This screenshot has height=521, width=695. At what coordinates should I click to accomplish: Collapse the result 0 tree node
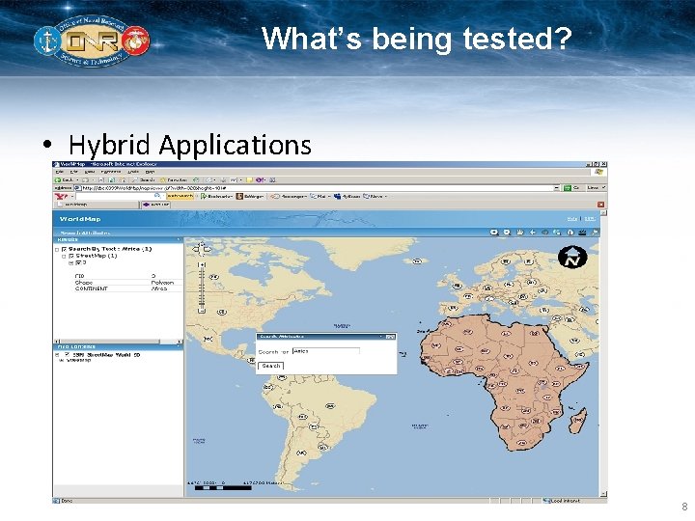click(70, 262)
